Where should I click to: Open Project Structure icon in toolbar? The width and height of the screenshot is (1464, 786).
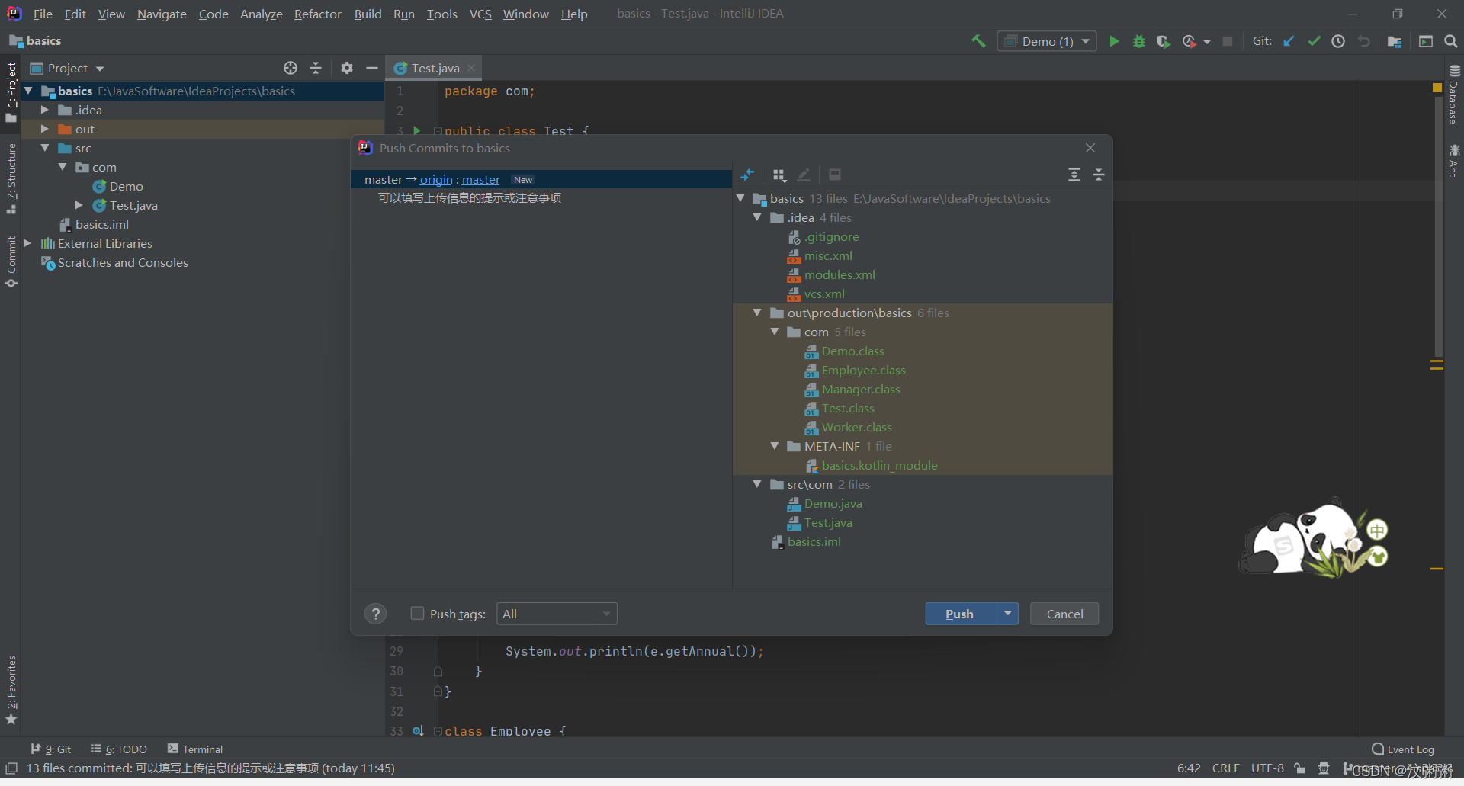click(x=1395, y=41)
